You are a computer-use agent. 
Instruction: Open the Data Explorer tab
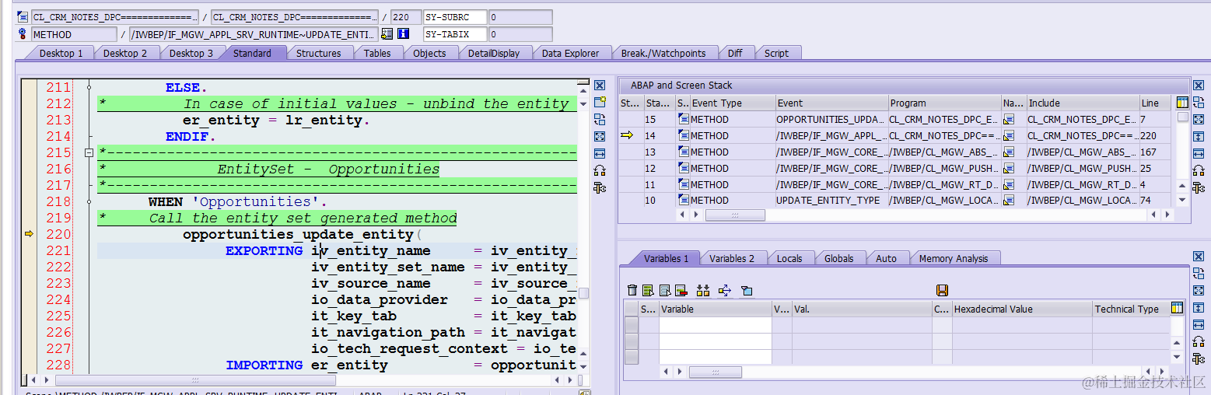571,53
